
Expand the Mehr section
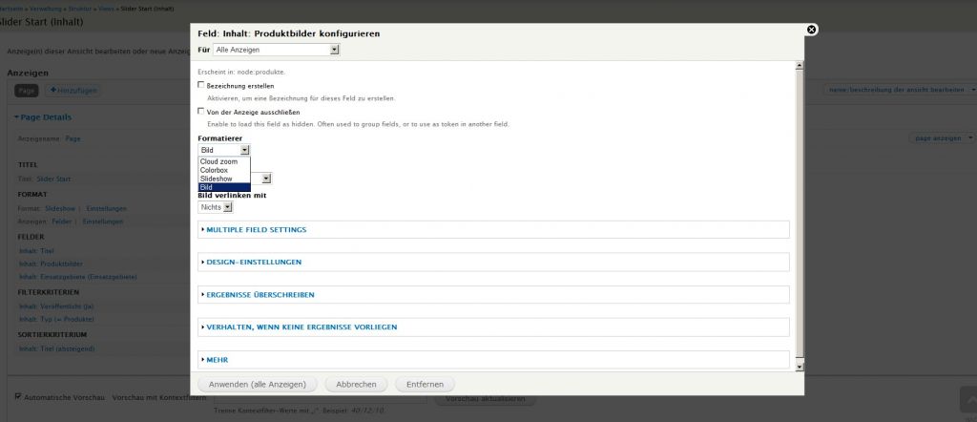pyautogui.click(x=217, y=360)
